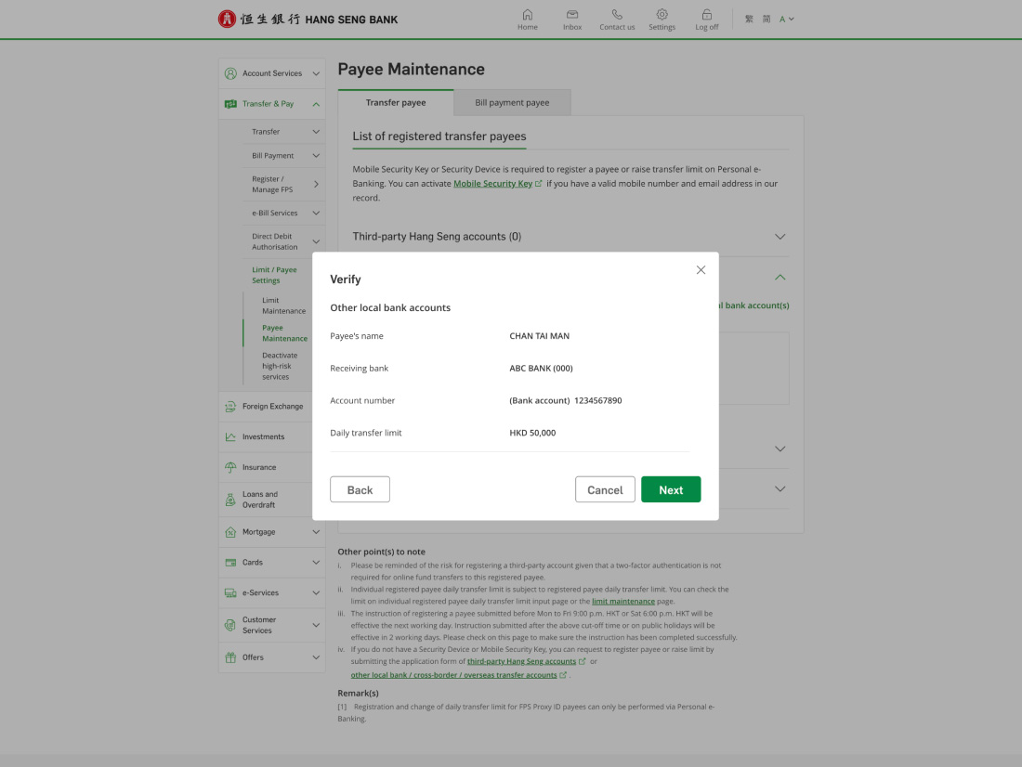Open Settings gear icon
1022x767 pixels.
662,15
